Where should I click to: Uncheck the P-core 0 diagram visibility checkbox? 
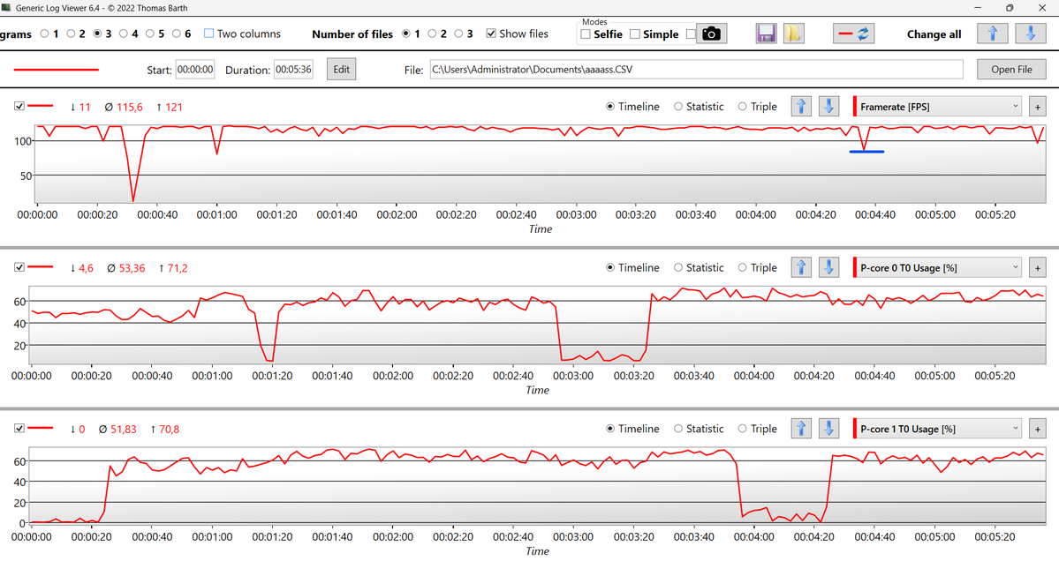(19, 267)
